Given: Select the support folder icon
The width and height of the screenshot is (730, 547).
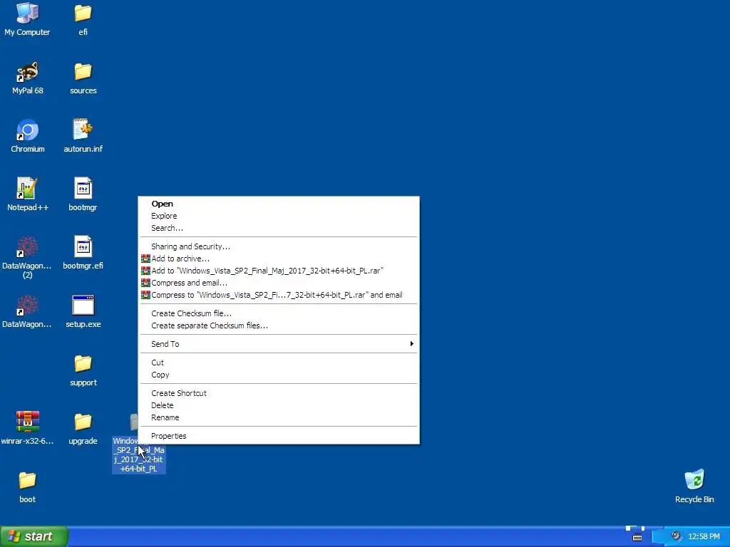Looking at the screenshot, I should pyautogui.click(x=83, y=364).
